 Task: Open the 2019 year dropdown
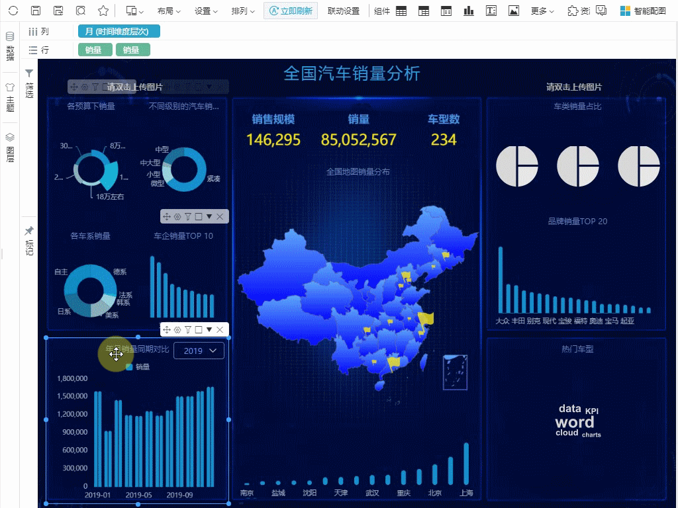pos(199,351)
